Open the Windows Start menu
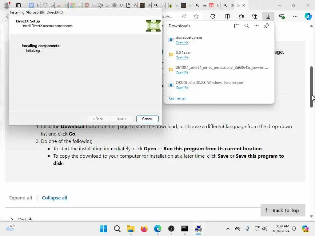The height and width of the screenshot is (236, 315). pos(103,229)
